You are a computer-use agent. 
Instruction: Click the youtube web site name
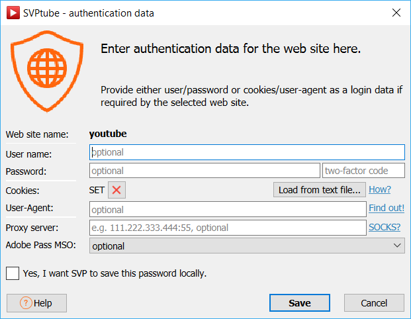[x=108, y=134]
